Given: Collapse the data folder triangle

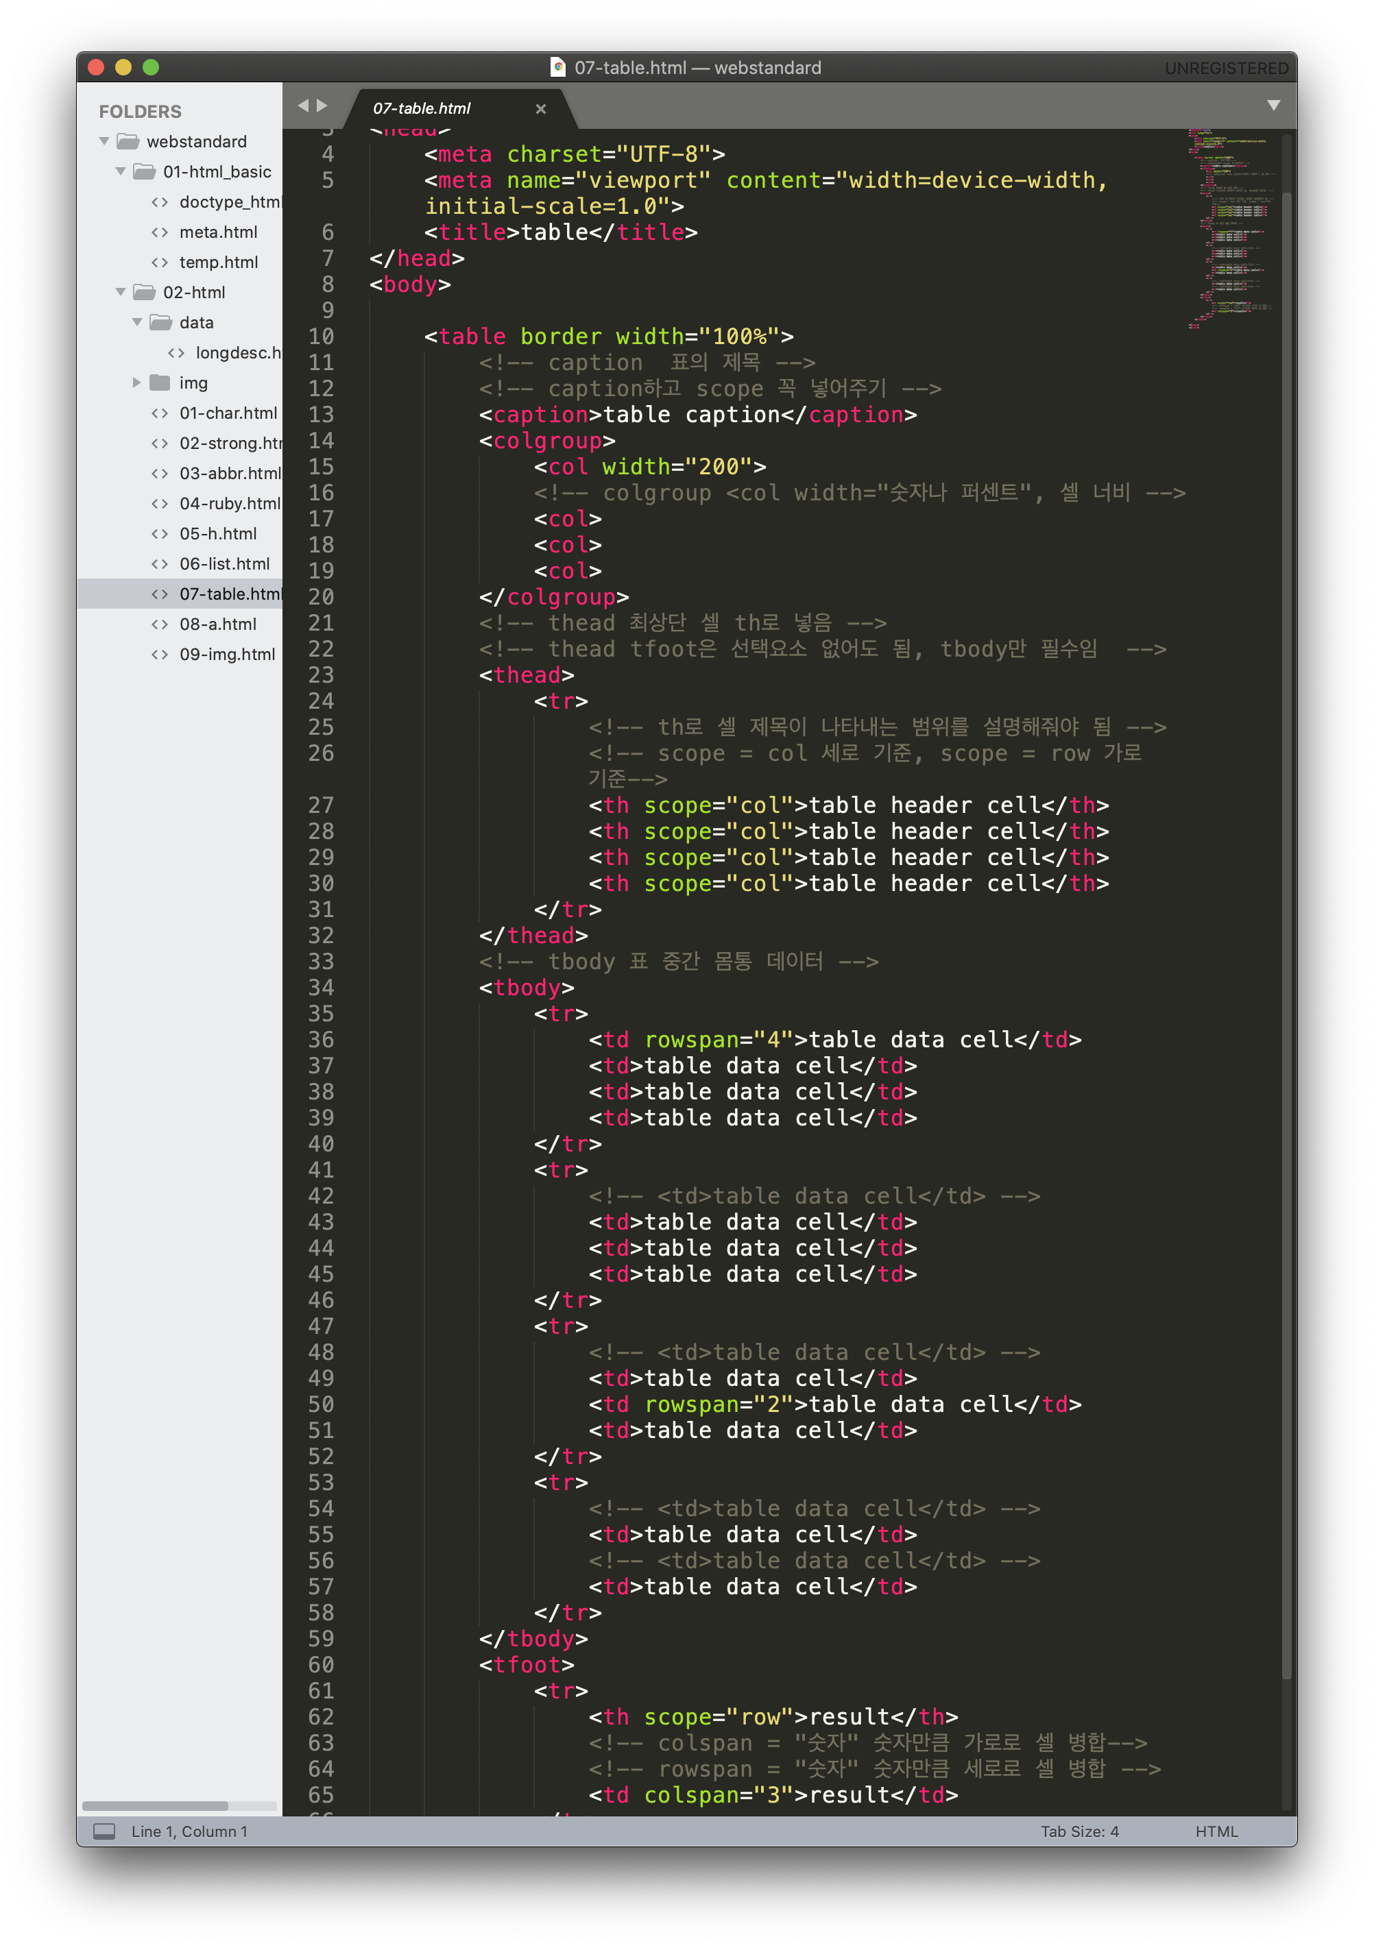Looking at the screenshot, I should coord(136,322).
